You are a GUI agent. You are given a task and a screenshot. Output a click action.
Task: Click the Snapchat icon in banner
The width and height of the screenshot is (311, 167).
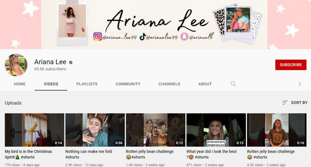[x=184, y=37]
